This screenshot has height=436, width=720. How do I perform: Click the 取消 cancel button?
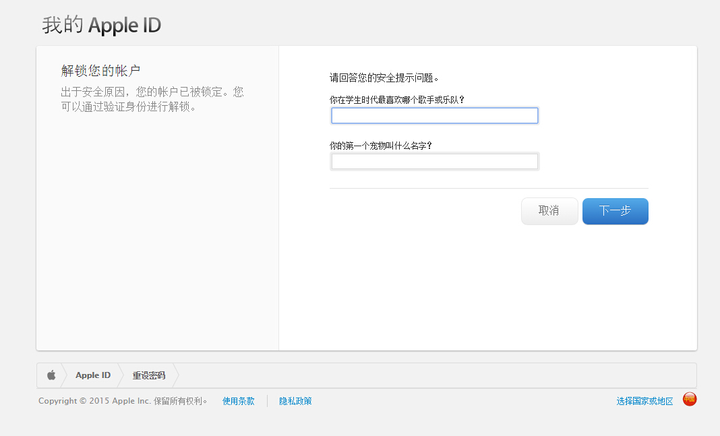tap(549, 211)
